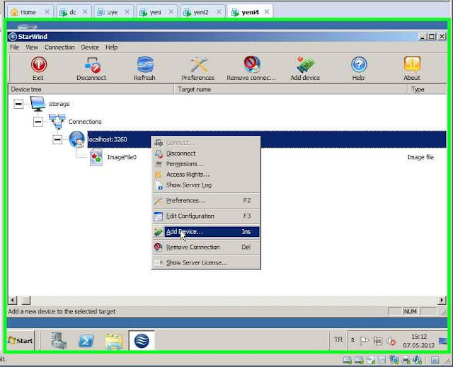The width and height of the screenshot is (453, 367).
Task: Switch to the yeni2 tab
Action: point(201,12)
